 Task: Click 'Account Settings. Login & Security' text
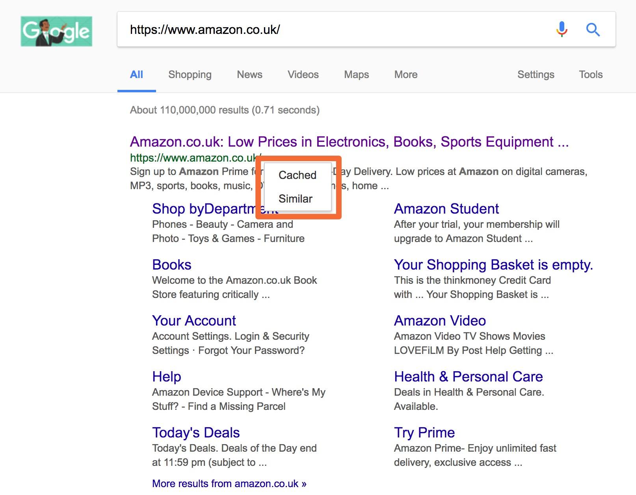coord(231,336)
